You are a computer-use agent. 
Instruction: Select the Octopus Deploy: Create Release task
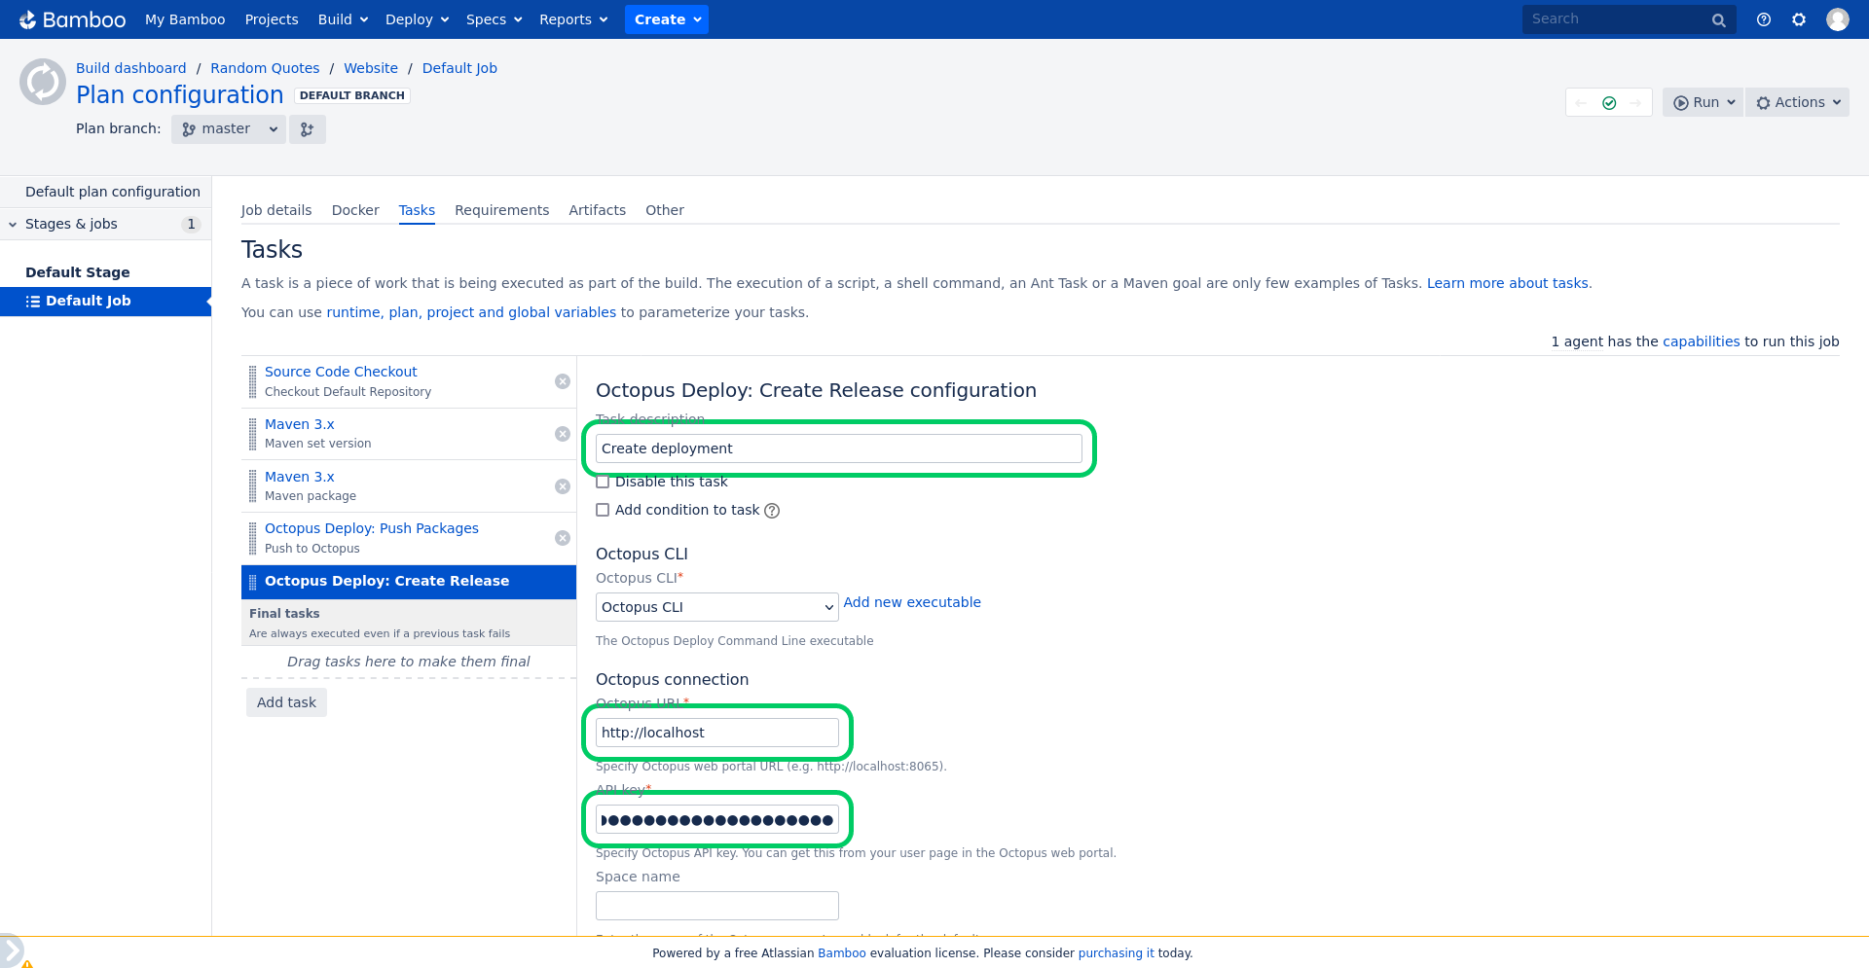click(409, 582)
